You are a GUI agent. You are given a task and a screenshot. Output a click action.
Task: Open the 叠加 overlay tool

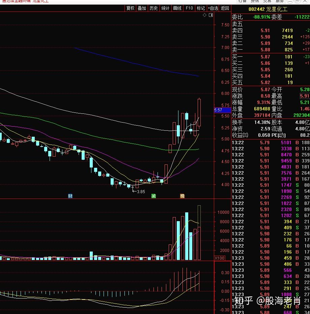point(142,8)
